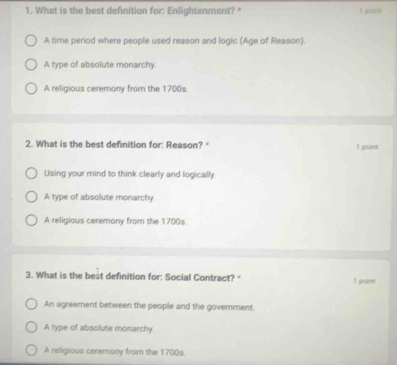This screenshot has height=365, width=397.
Task: Click the "1 point" label on question 3
Action: (364, 281)
